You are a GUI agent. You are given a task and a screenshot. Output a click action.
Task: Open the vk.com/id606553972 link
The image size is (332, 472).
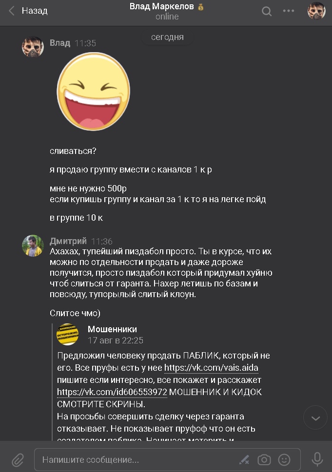(112, 392)
